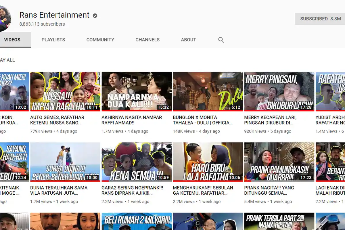The image size is (345, 230).
Task: Play the 'HARU BIRU LALA RAFATHAR' video
Action: click(x=208, y=162)
